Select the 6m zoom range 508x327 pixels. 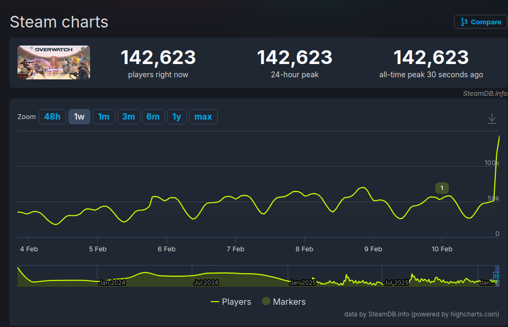pos(153,116)
